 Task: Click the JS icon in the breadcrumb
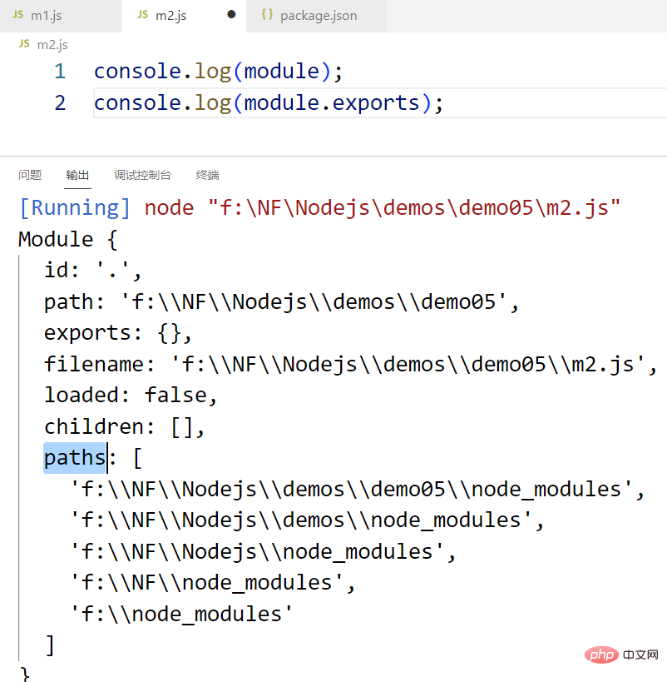click(x=24, y=44)
